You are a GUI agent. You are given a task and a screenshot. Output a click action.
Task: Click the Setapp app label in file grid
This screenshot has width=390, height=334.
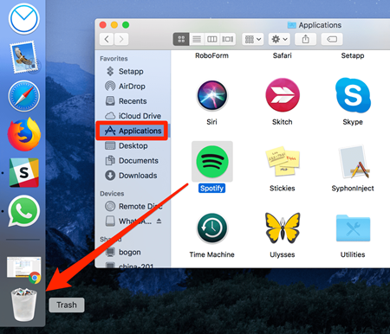pos(353,55)
